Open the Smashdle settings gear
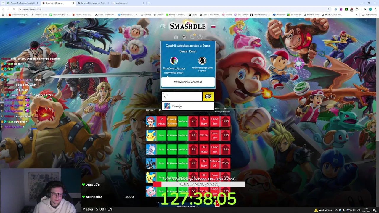This screenshot has height=213, width=379. (163, 26)
